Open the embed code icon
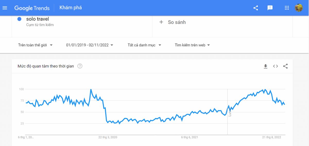Image resolution: width=309 pixels, height=146 pixels. click(276, 66)
